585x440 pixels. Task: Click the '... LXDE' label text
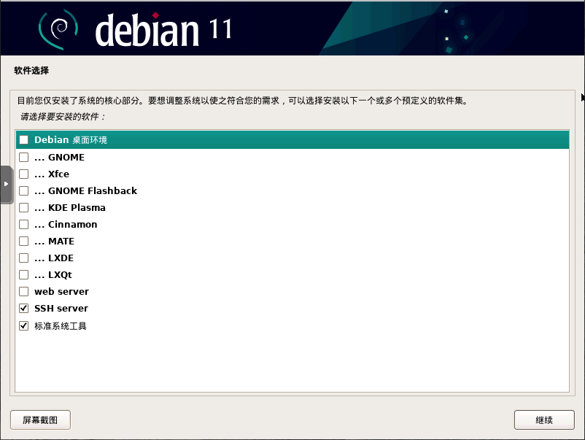coord(54,258)
